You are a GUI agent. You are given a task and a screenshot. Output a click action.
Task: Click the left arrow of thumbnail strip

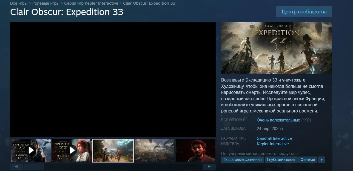pos(16,166)
